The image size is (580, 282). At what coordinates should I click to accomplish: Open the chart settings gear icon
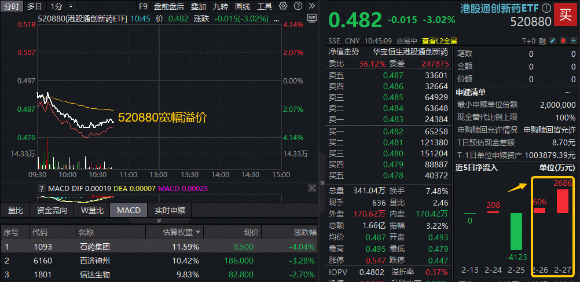282,6
